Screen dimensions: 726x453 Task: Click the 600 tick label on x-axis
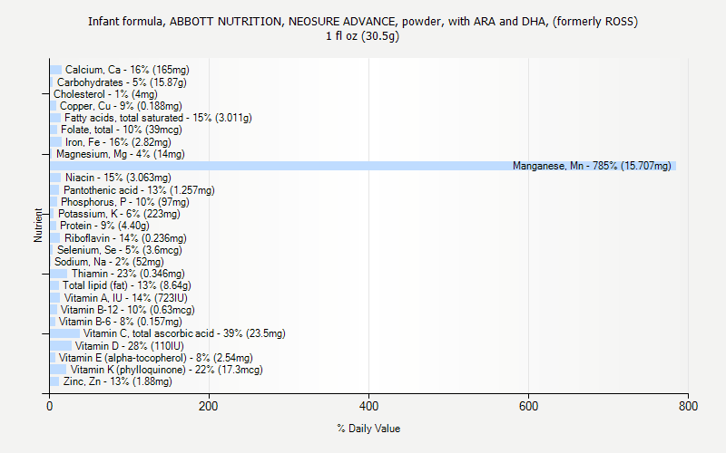pyautogui.click(x=528, y=406)
